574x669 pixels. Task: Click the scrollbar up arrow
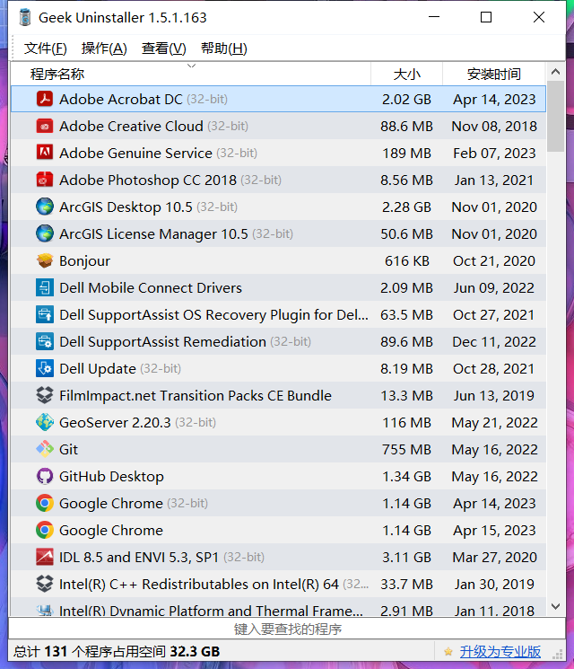pos(555,72)
